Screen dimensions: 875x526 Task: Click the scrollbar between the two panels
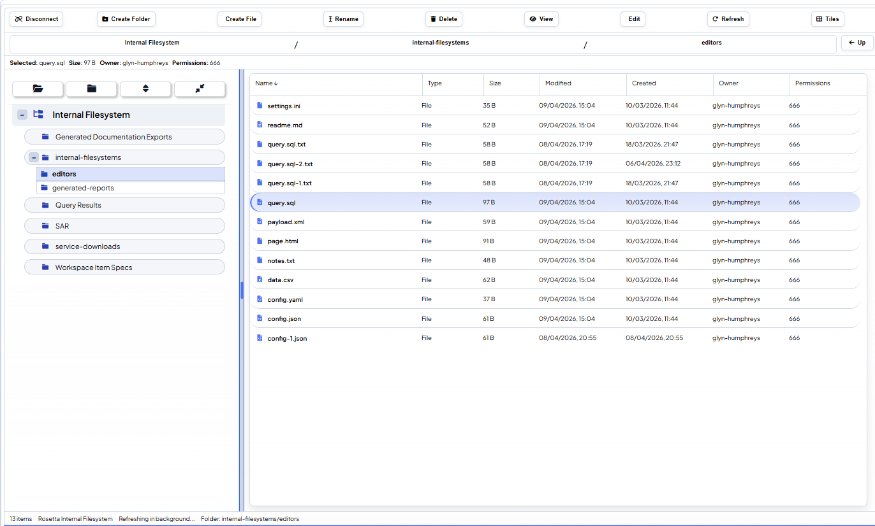[x=242, y=290]
